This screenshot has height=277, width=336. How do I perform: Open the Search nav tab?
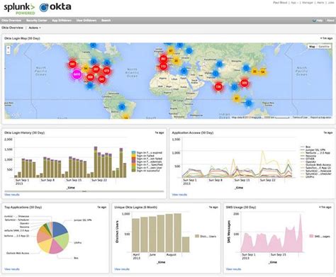pos(106,21)
